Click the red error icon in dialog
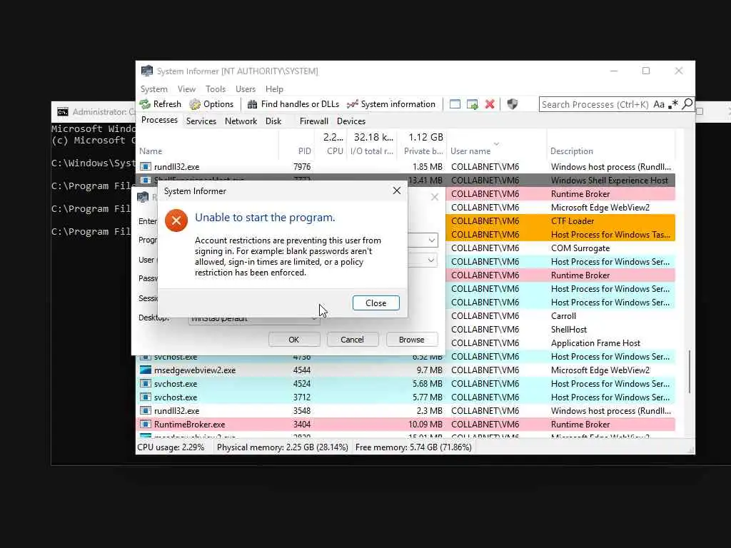This screenshot has height=548, width=731. 176,220
